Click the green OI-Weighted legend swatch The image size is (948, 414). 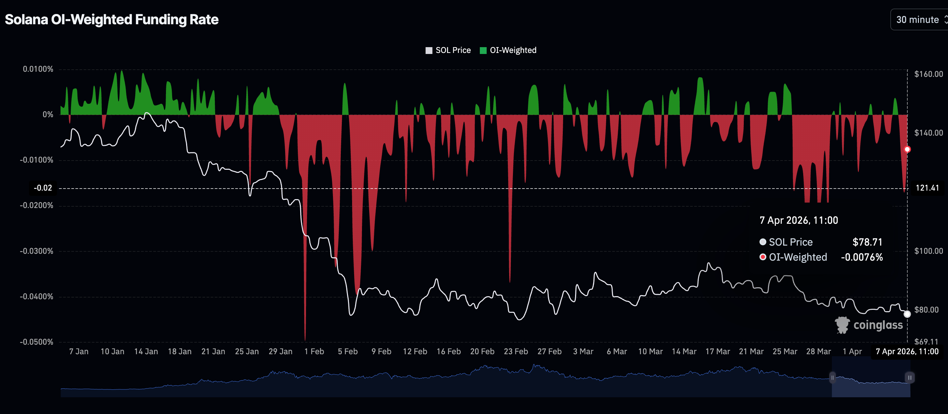click(x=483, y=51)
